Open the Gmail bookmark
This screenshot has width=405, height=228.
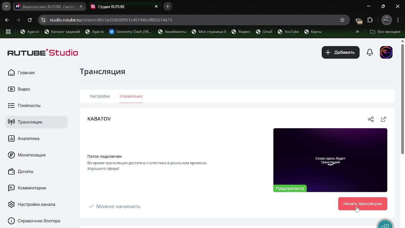[x=264, y=32]
